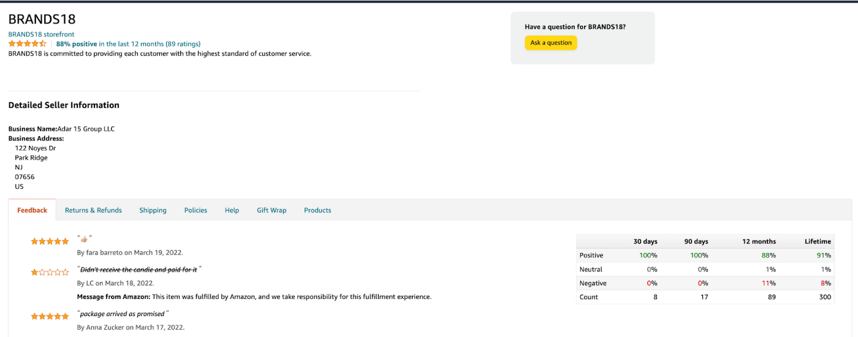Click the 30 days column header

click(645, 241)
